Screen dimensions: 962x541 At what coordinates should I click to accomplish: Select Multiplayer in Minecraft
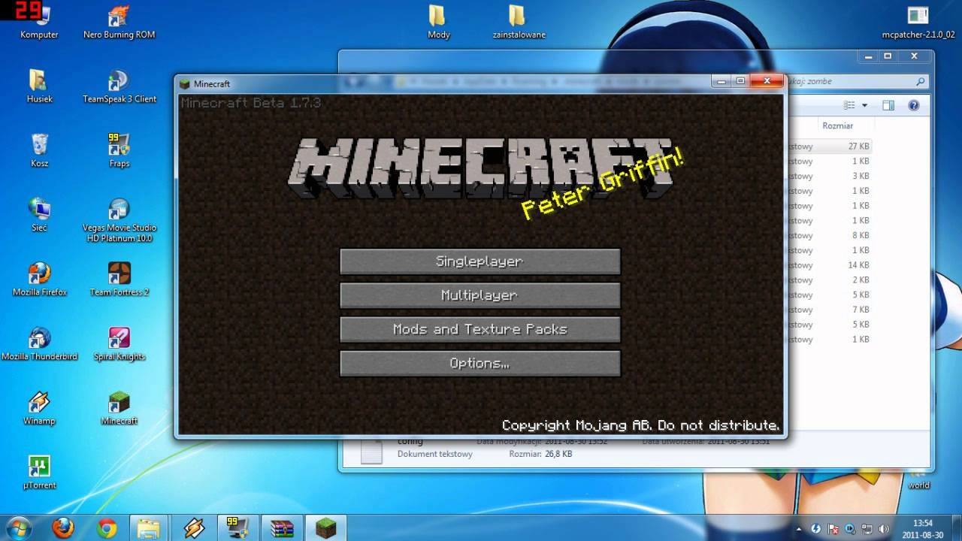[479, 295]
